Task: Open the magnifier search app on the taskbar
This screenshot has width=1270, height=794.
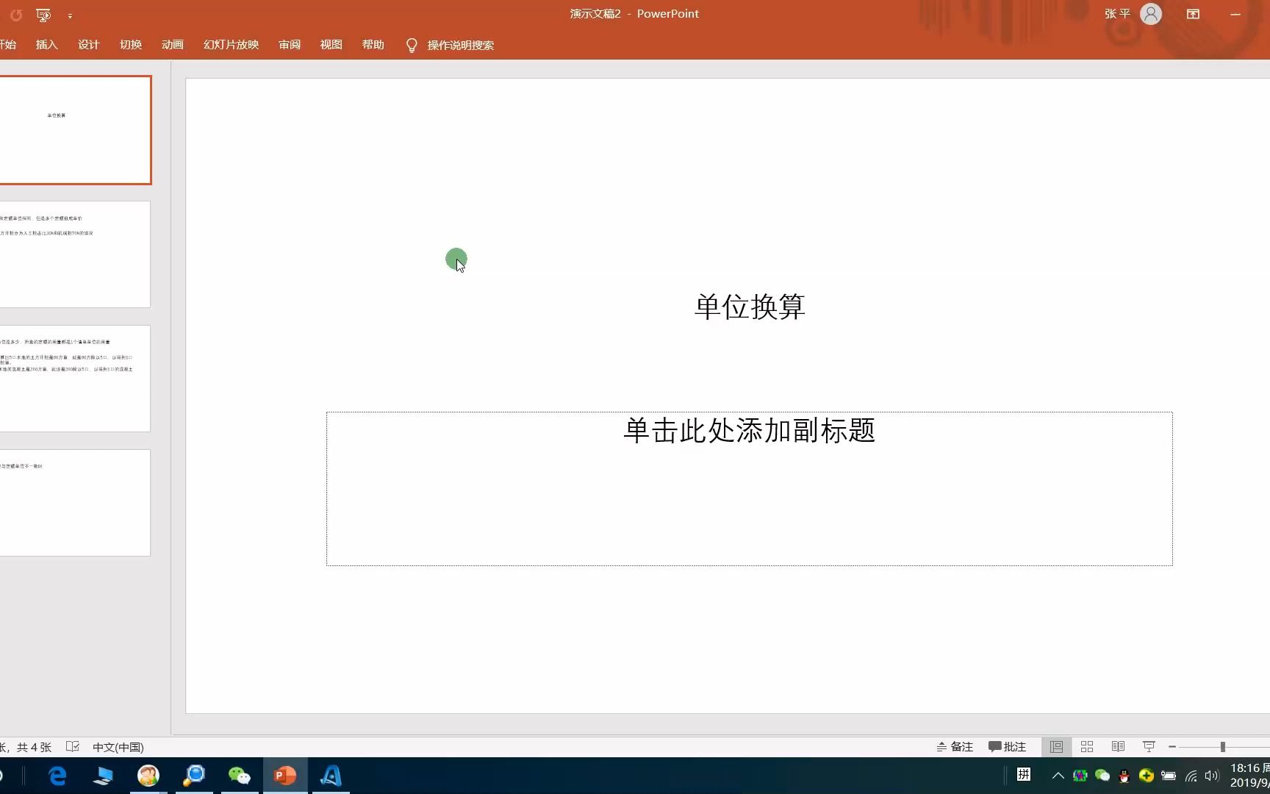Action: pos(194,776)
